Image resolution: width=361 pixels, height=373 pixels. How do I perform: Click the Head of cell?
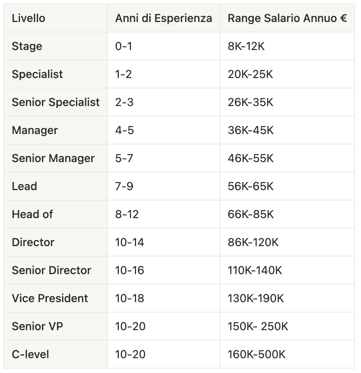point(32,215)
